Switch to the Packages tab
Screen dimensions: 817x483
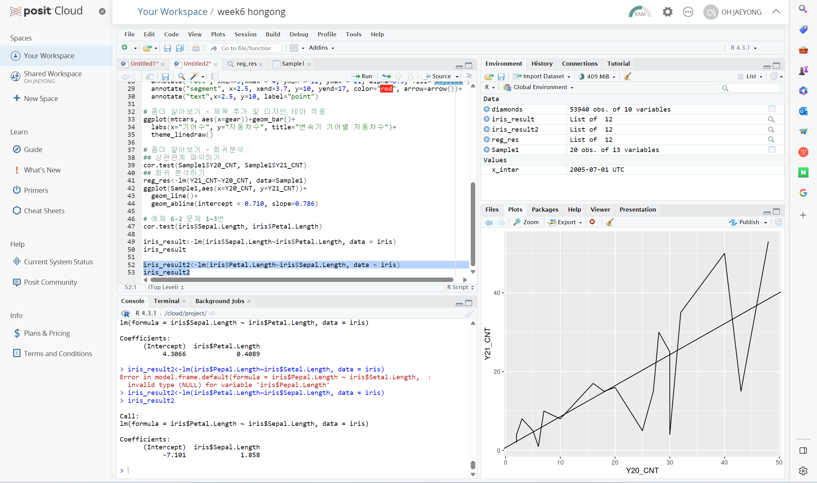(x=545, y=210)
